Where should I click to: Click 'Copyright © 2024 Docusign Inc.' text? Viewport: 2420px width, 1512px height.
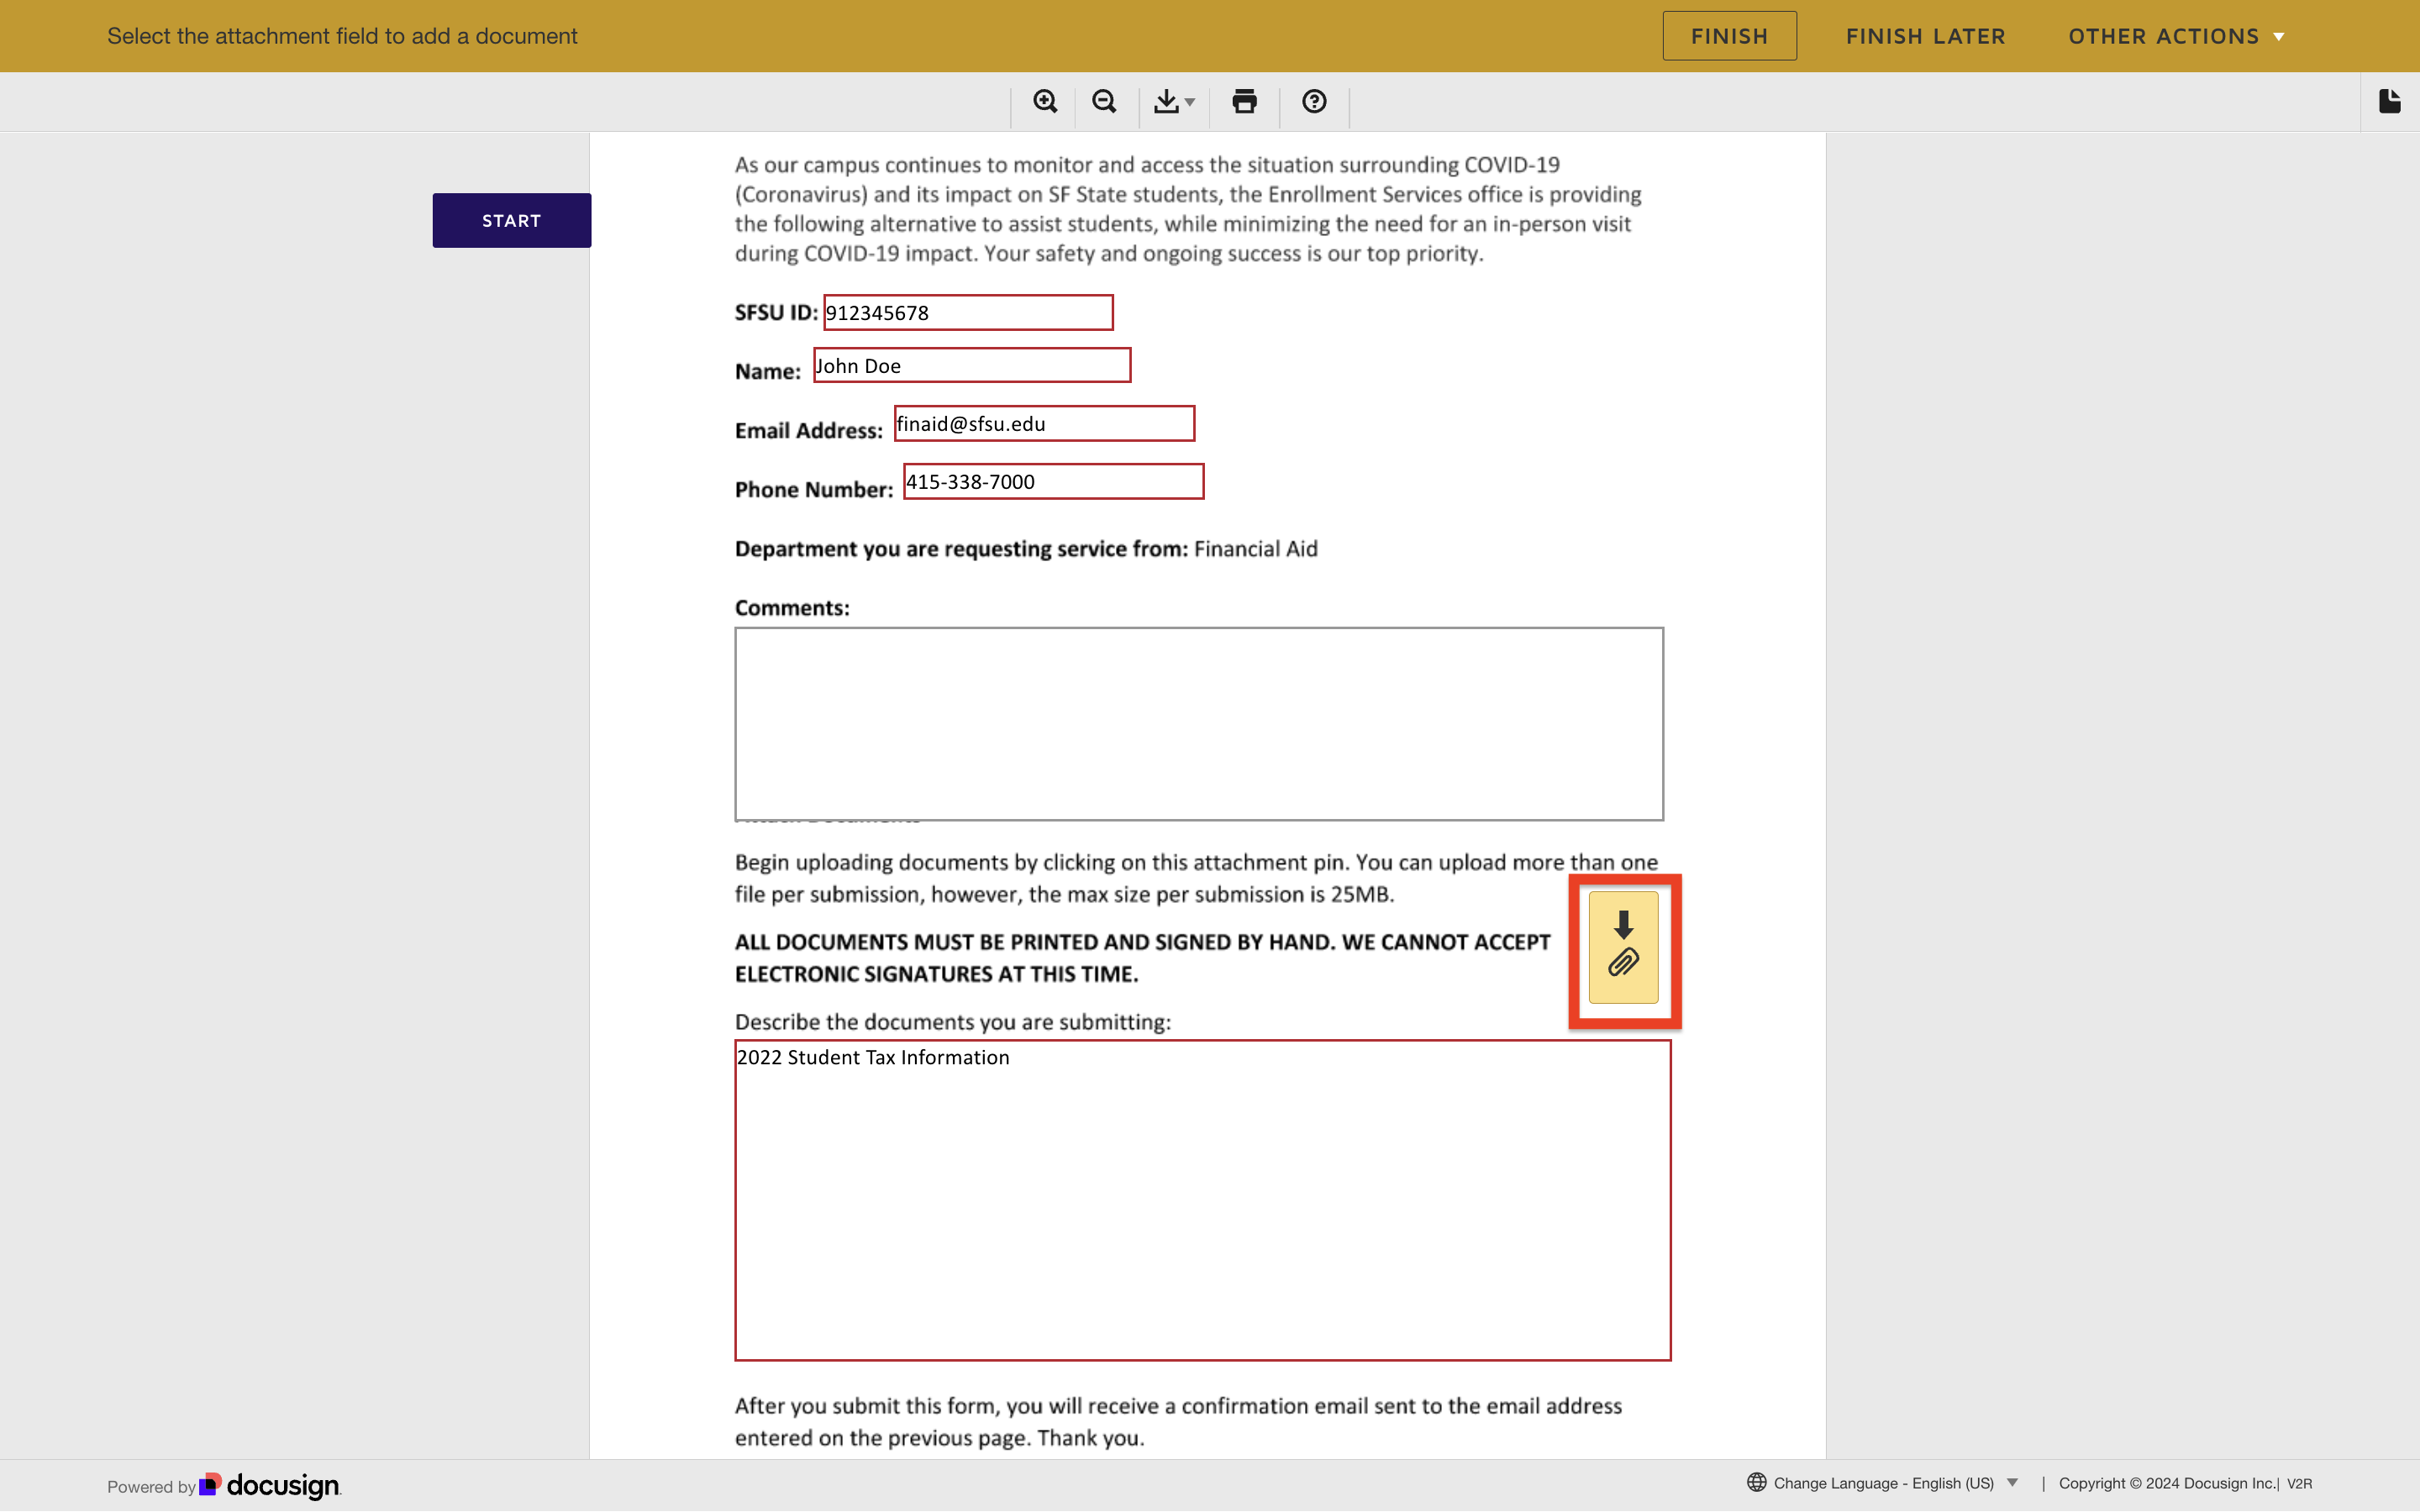click(2167, 1483)
